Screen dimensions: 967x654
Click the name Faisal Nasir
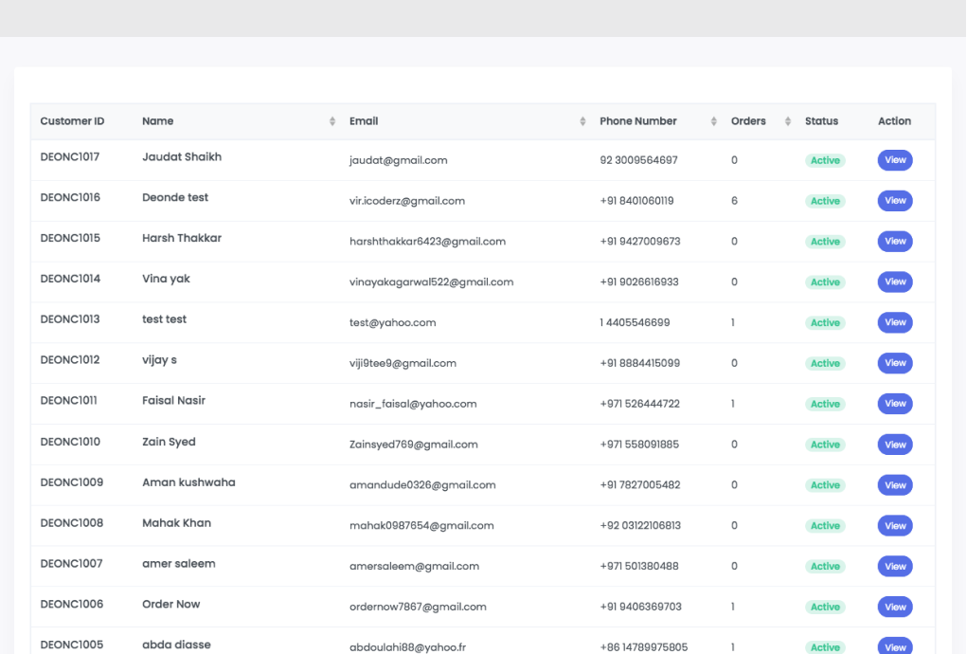174,400
